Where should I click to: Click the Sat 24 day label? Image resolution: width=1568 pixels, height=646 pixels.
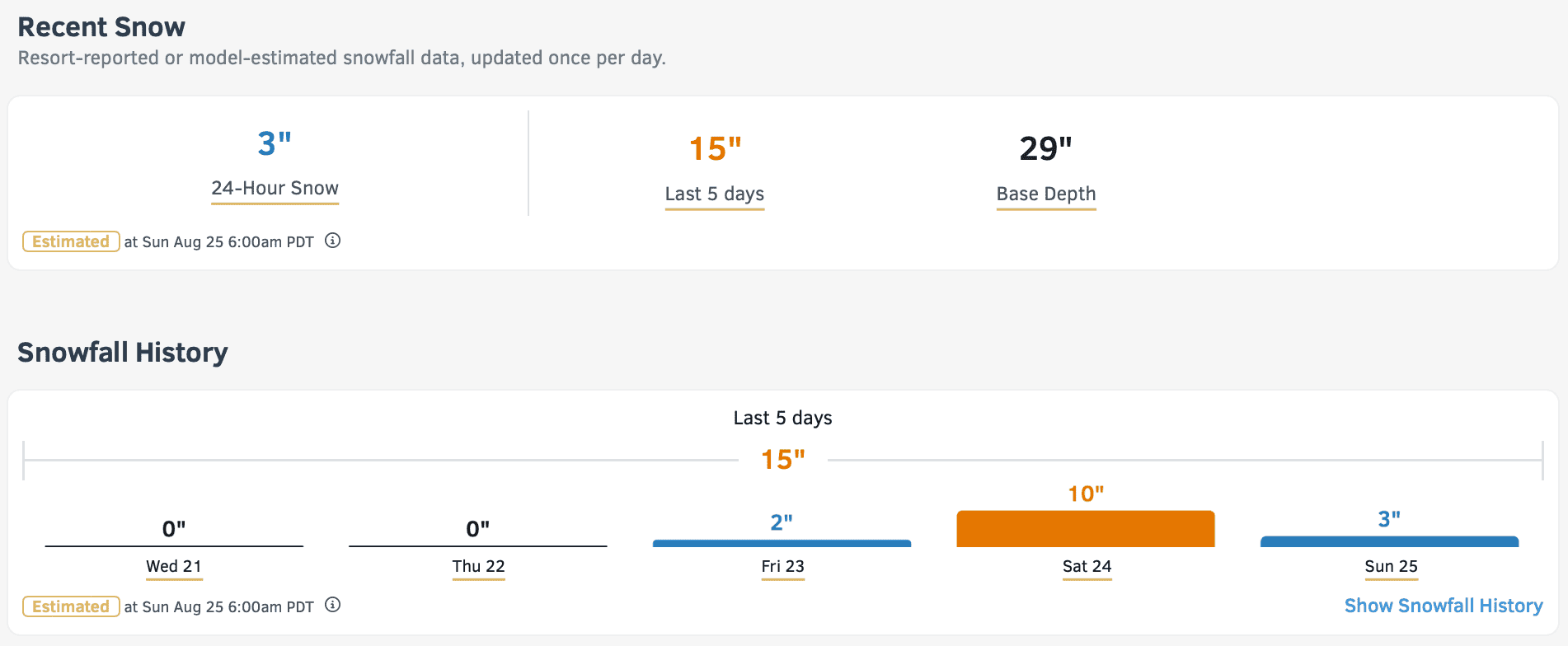(x=1087, y=566)
